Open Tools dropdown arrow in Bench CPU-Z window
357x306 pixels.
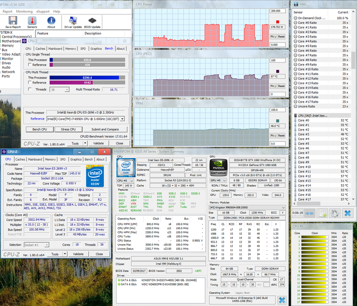tap(85, 143)
